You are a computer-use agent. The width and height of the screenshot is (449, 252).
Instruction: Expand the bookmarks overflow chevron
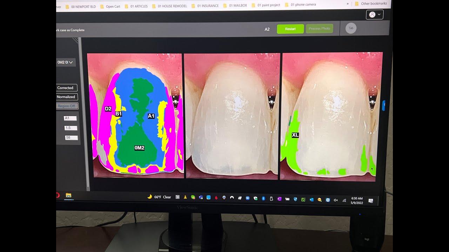coord(348,4)
